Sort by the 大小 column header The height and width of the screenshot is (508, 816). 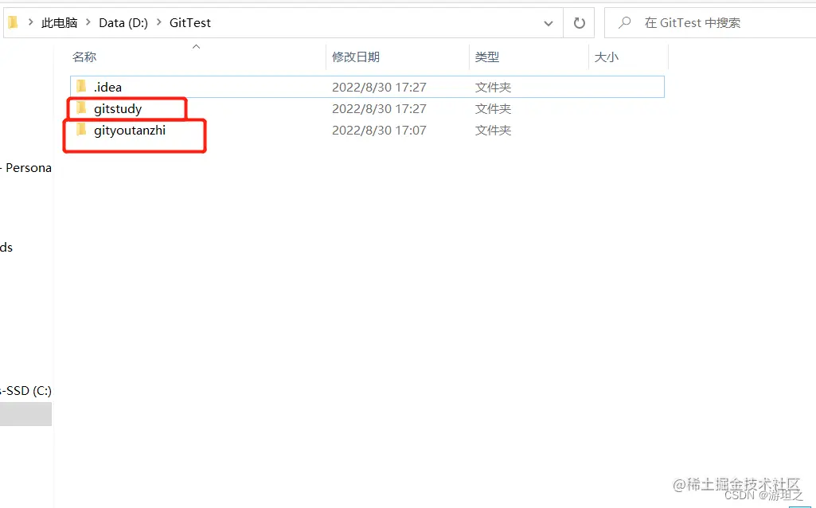[607, 57]
